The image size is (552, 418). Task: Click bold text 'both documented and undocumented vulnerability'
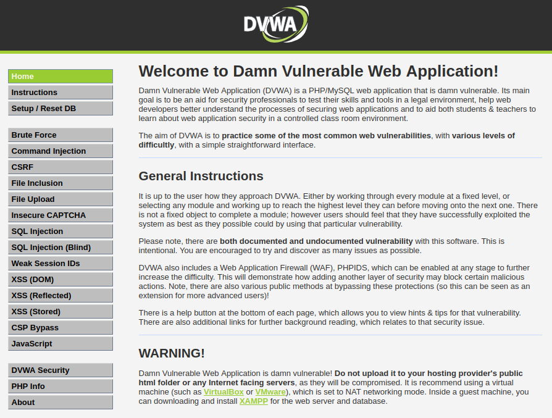[x=316, y=241]
